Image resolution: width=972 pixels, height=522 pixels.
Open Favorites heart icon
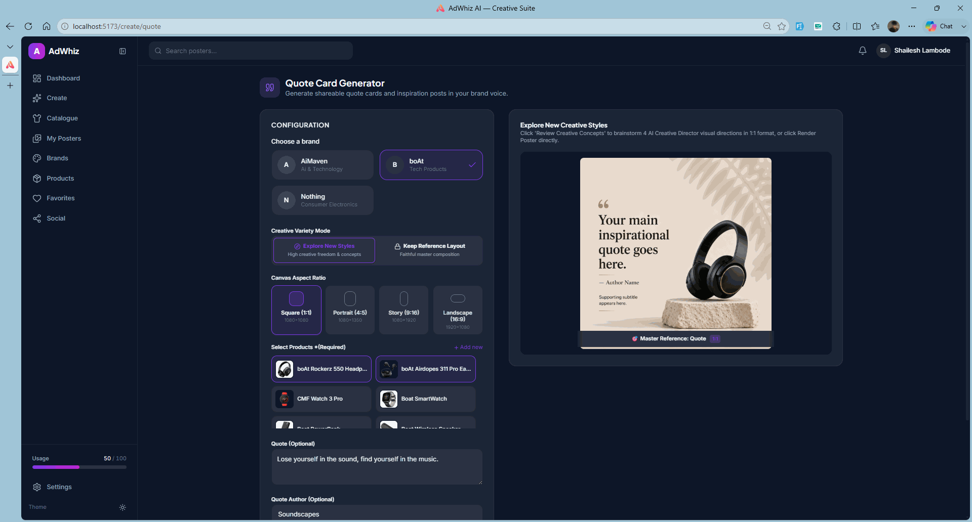tap(37, 198)
